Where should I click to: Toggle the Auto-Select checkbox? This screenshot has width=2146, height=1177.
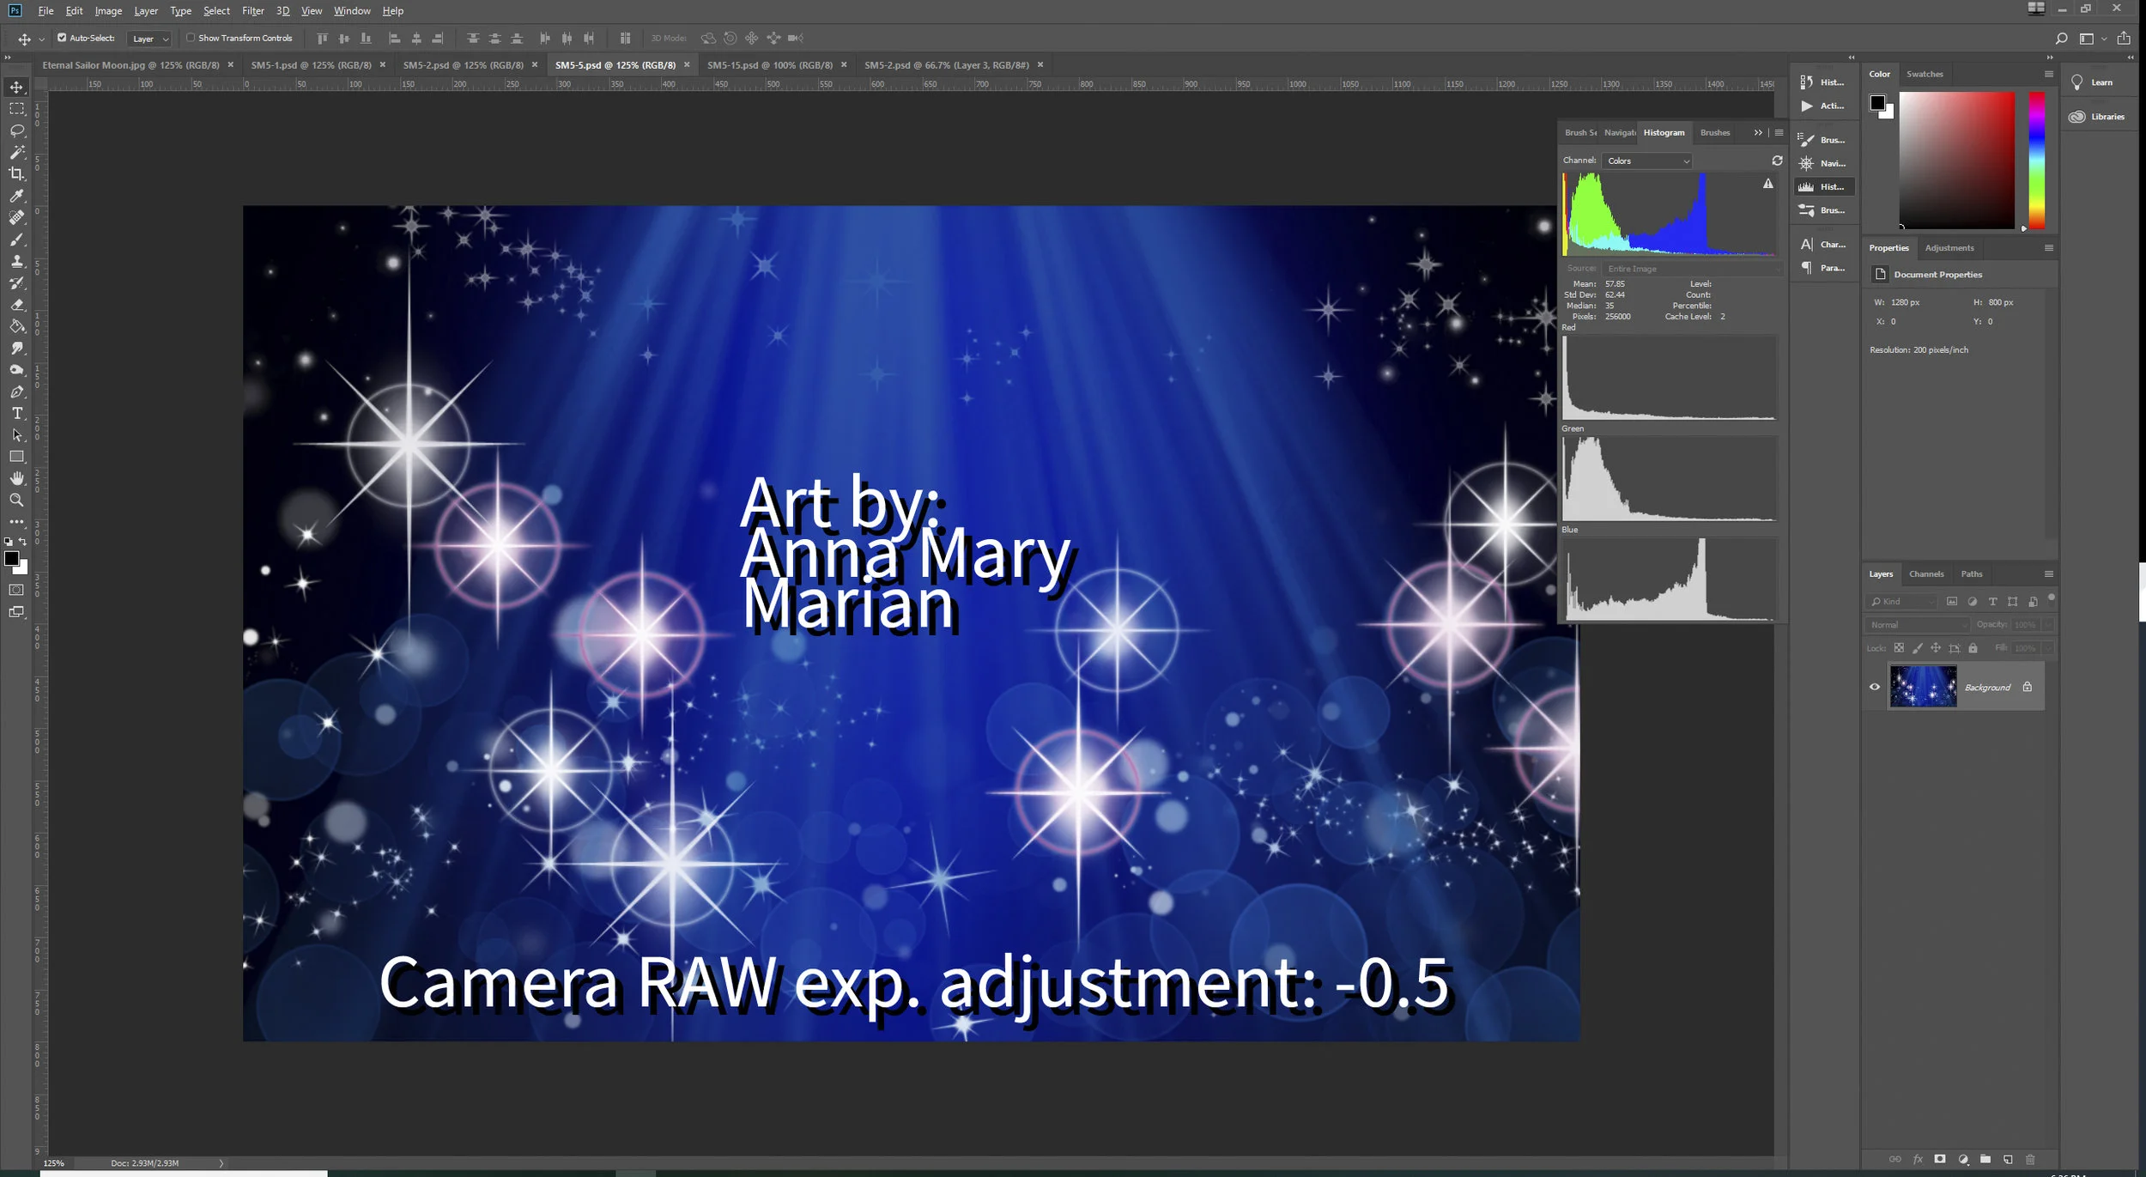click(x=62, y=38)
